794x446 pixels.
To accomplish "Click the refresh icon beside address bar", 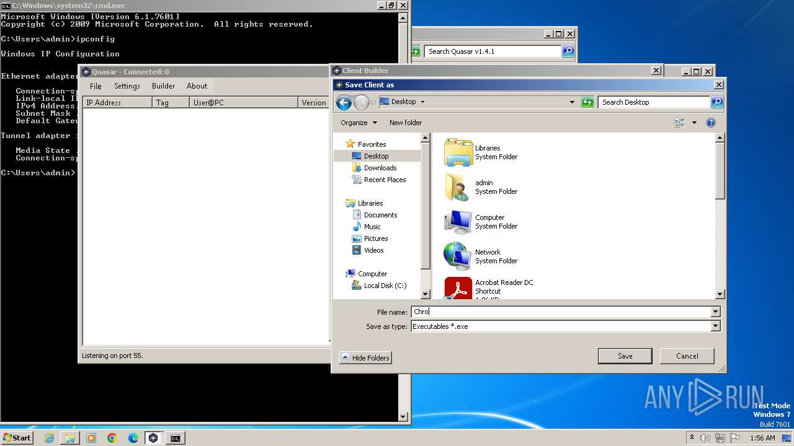I will point(587,102).
